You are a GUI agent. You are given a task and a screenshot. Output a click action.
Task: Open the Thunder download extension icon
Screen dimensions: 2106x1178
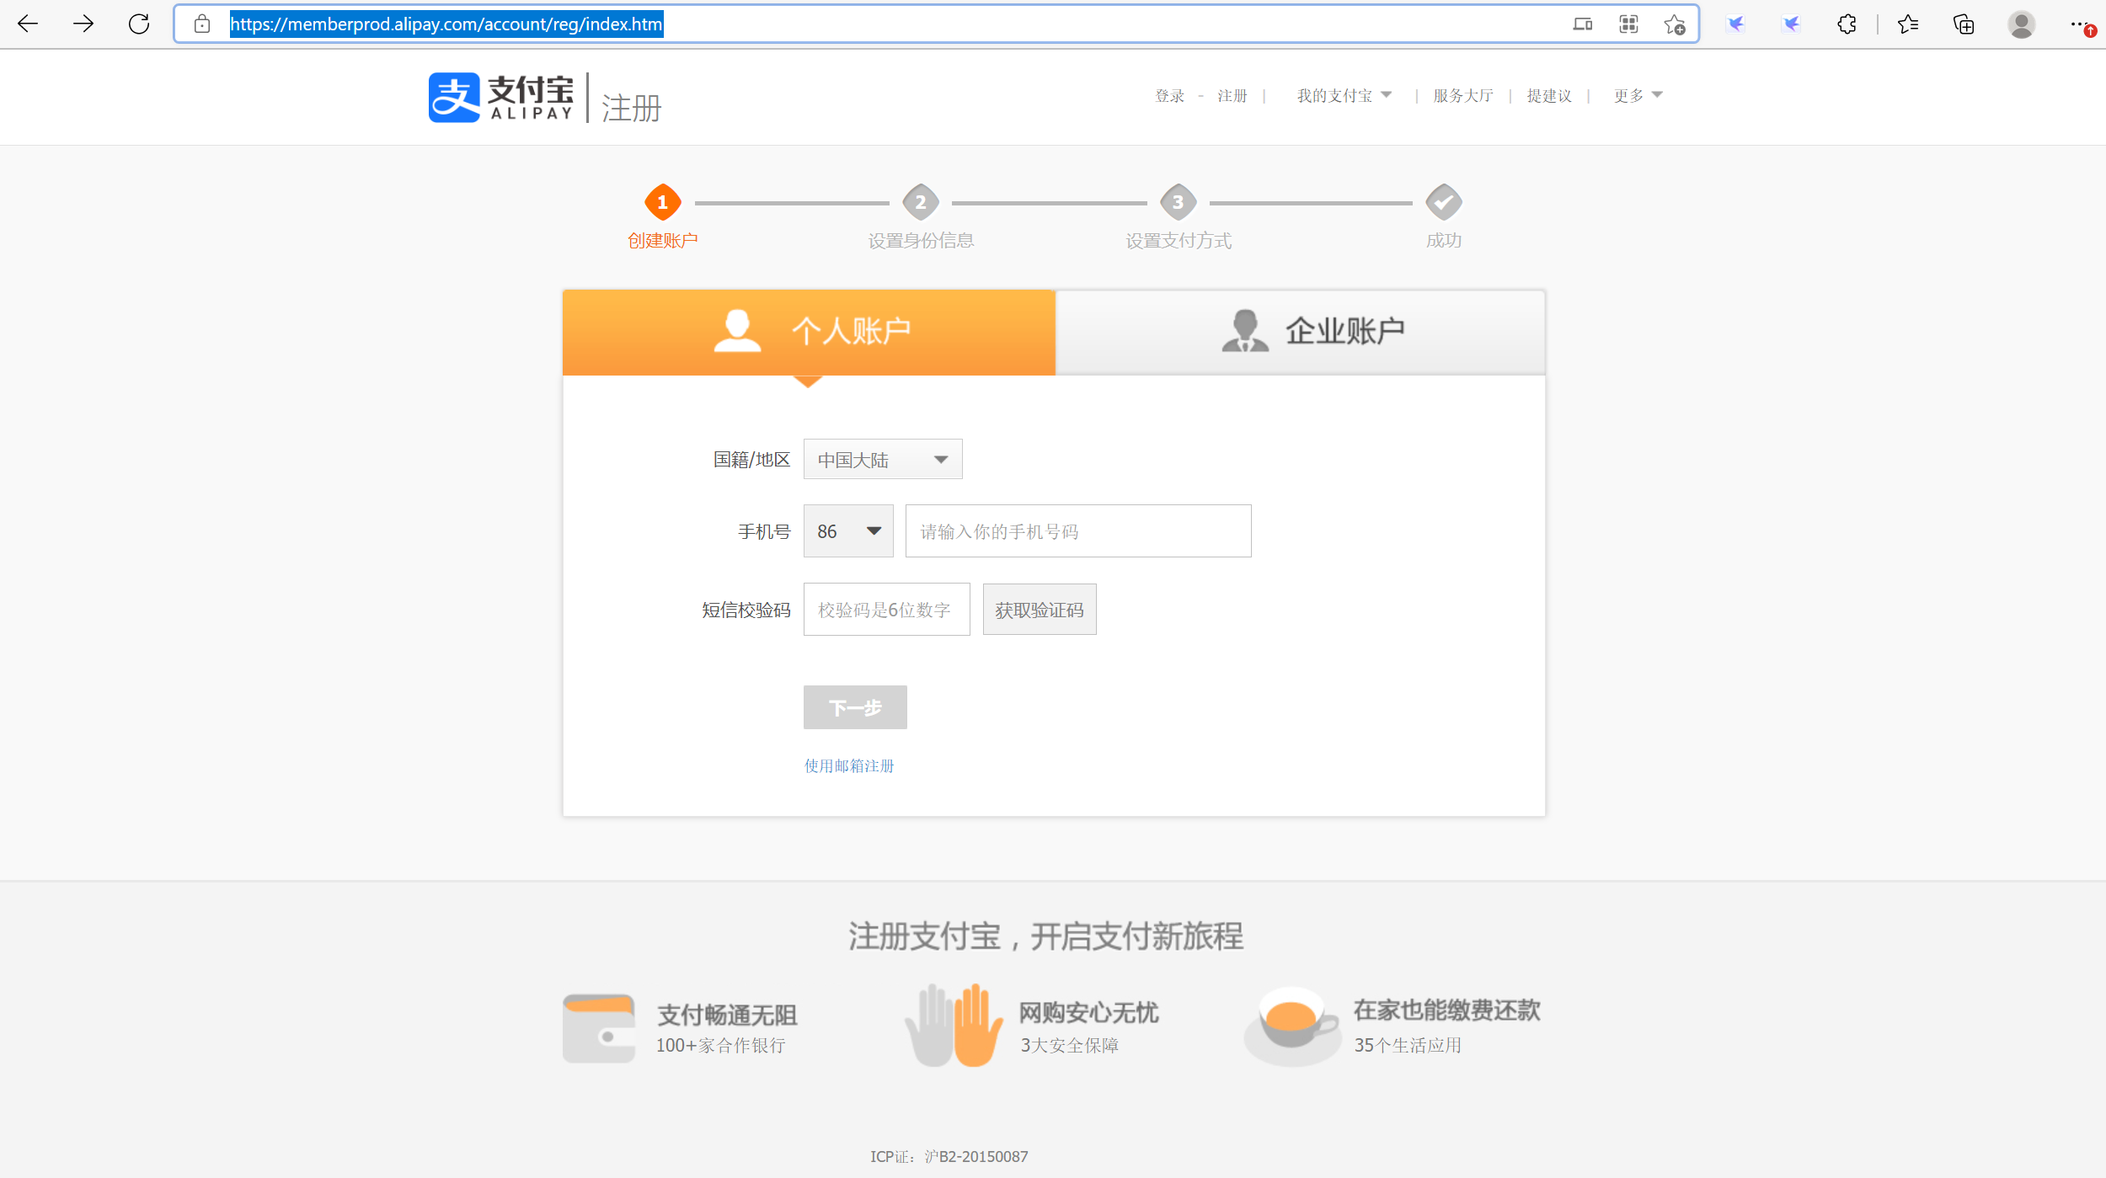[1737, 24]
